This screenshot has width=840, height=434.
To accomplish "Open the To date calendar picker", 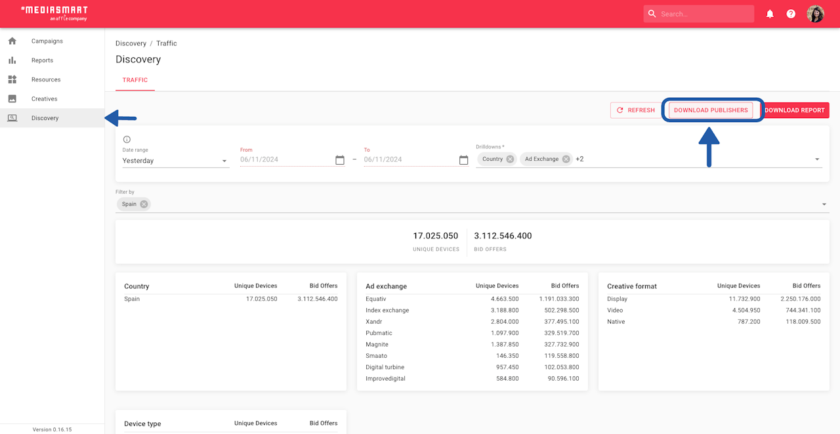I will 463,160.
